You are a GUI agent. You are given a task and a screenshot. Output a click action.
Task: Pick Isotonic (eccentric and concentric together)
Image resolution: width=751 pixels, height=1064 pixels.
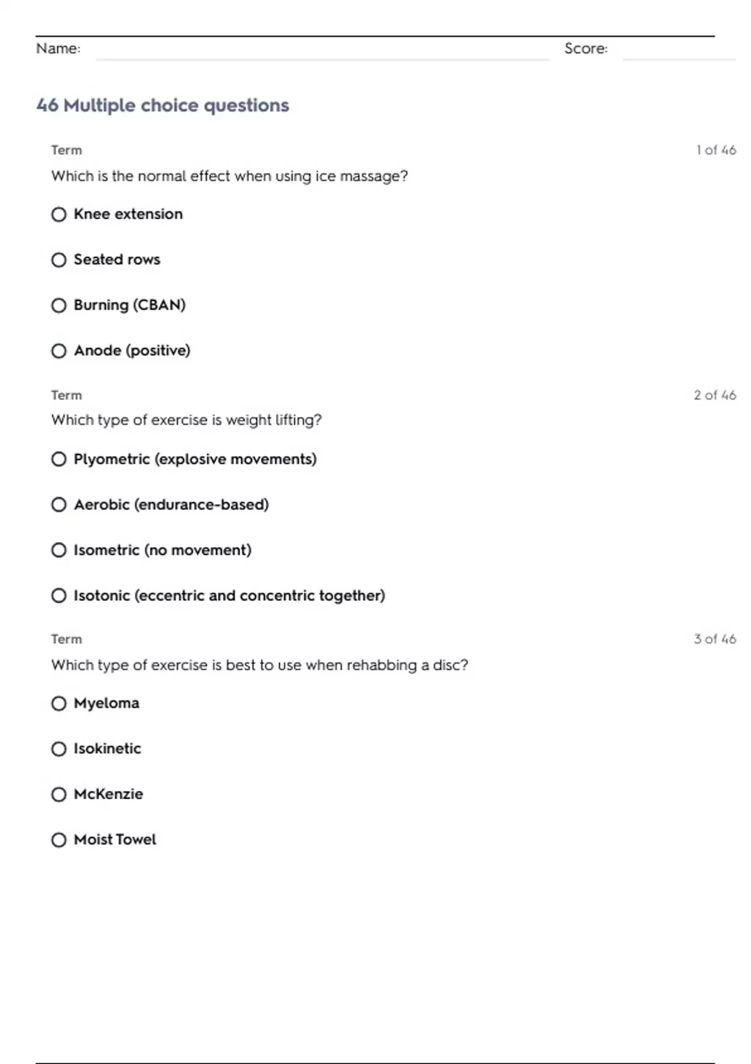59,596
